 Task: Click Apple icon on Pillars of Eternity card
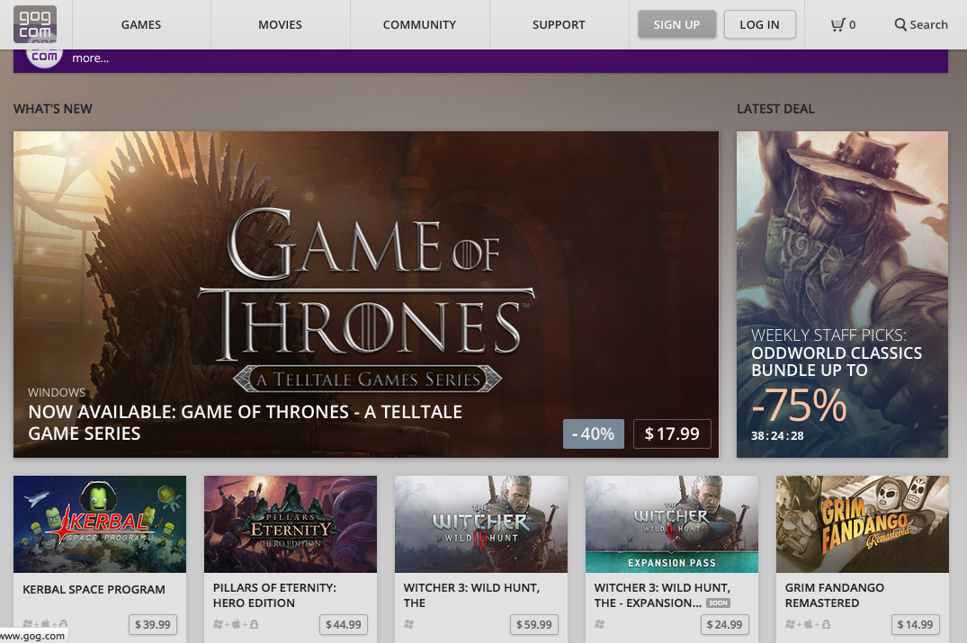pyautogui.click(x=237, y=624)
